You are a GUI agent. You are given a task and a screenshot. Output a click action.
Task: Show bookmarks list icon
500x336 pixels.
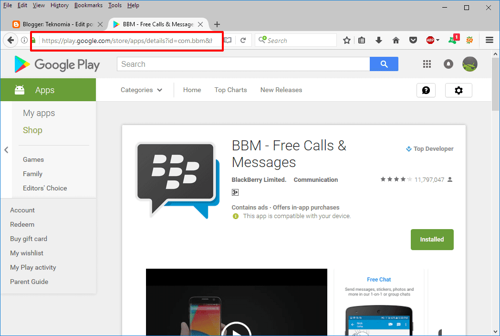362,40
